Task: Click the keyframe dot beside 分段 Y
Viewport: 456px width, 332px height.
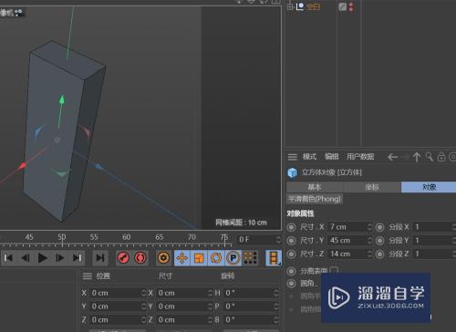Action: 379,241
